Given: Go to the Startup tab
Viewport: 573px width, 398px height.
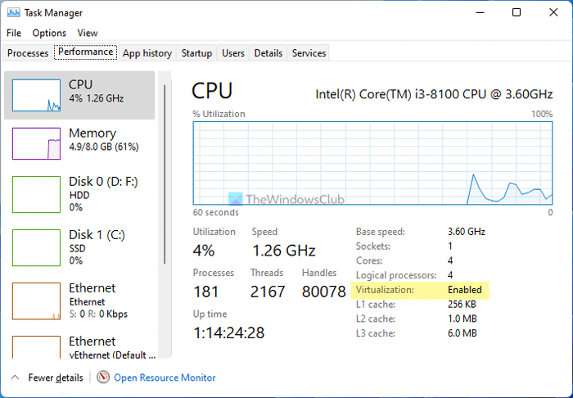Looking at the screenshot, I should pyautogui.click(x=196, y=53).
